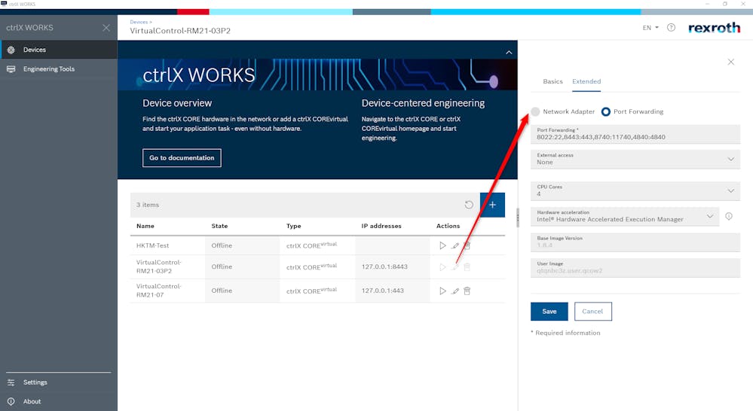This screenshot has height=411, width=753.
Task: Start VirtualControl-RM21-07
Action: 442,291
